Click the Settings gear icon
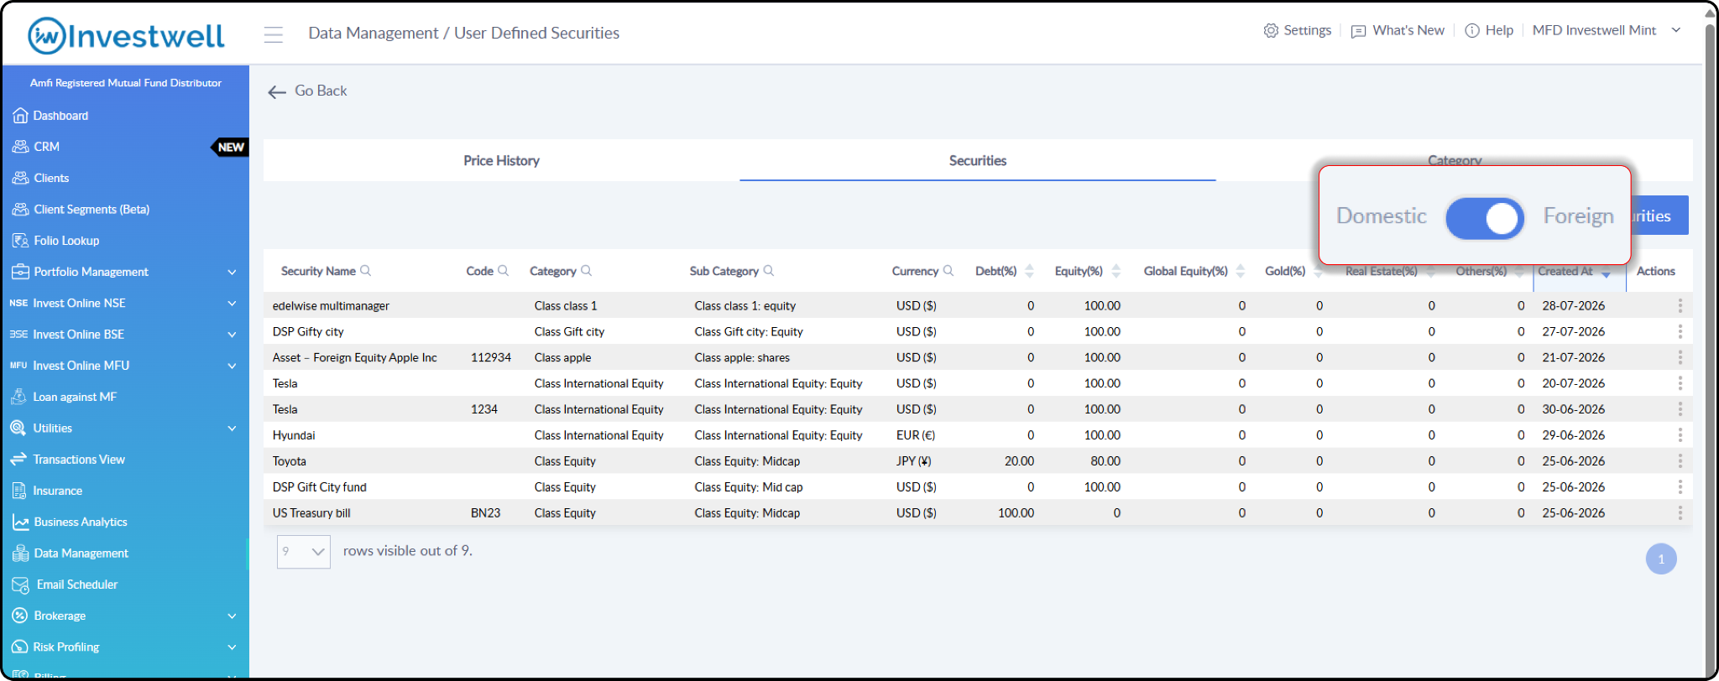 [1271, 31]
